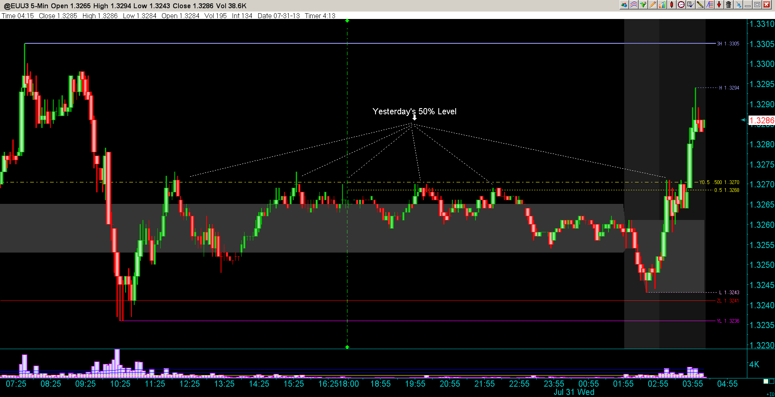The image size is (775, 397).
Task: Click the 'Time 04:15' status text
Action: pos(18,16)
